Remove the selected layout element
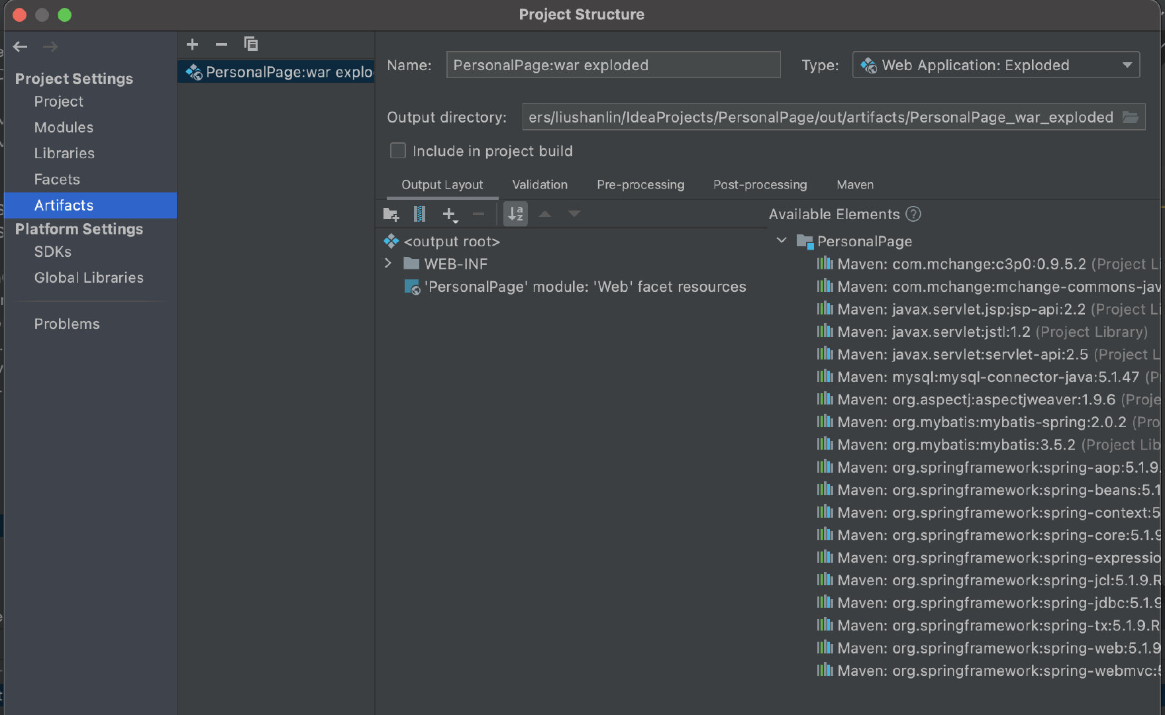 click(479, 214)
